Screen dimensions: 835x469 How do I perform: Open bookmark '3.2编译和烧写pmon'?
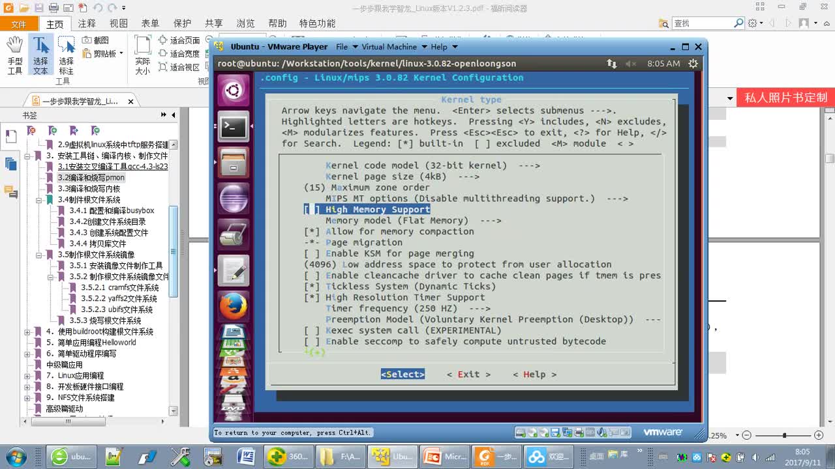click(x=91, y=178)
